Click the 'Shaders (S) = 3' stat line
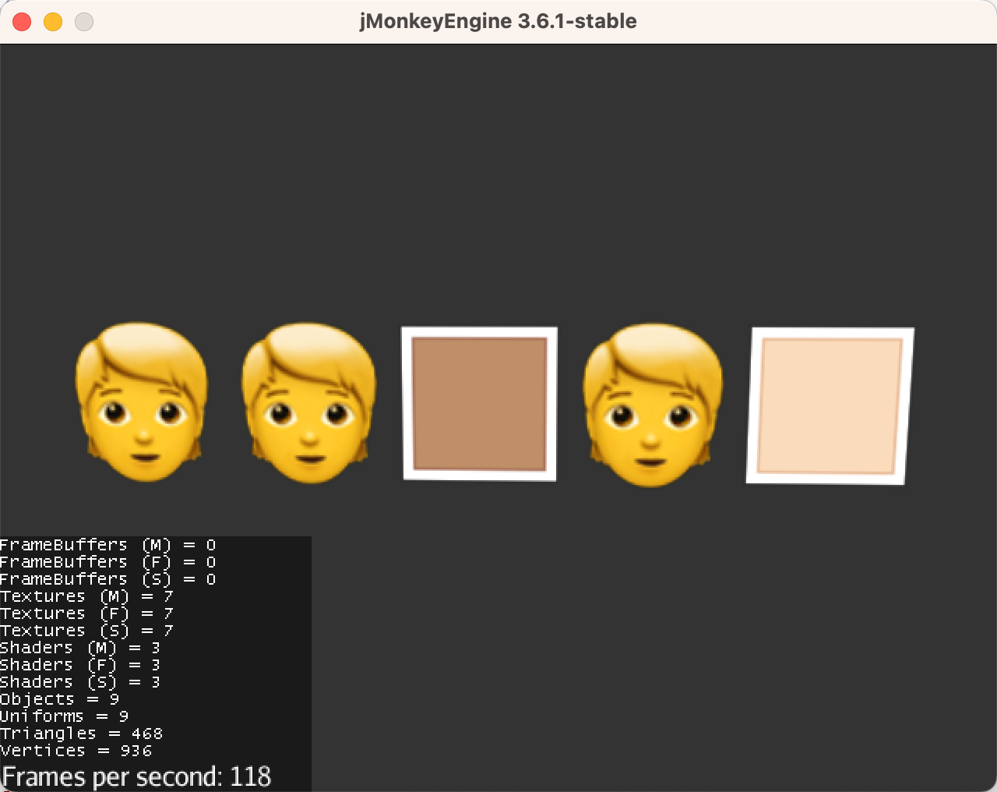This screenshot has width=997, height=792. 80,682
